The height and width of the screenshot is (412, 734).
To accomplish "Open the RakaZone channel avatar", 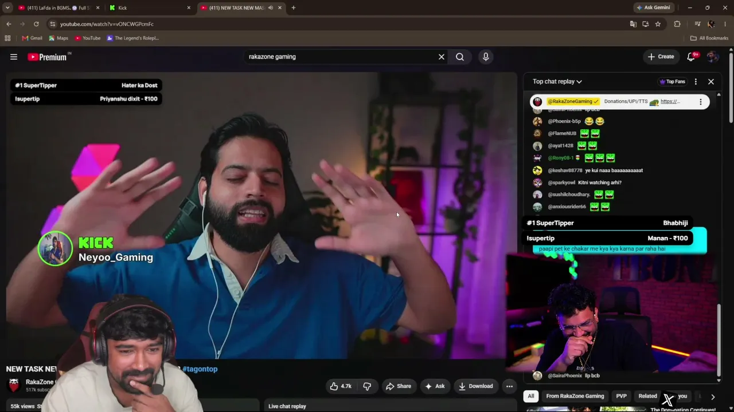I will (14, 385).
